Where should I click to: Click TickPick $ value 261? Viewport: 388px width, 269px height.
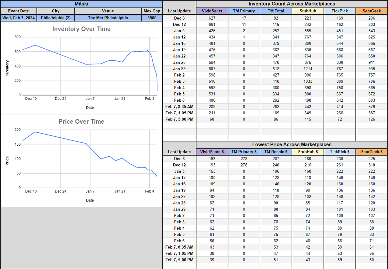point(339,165)
